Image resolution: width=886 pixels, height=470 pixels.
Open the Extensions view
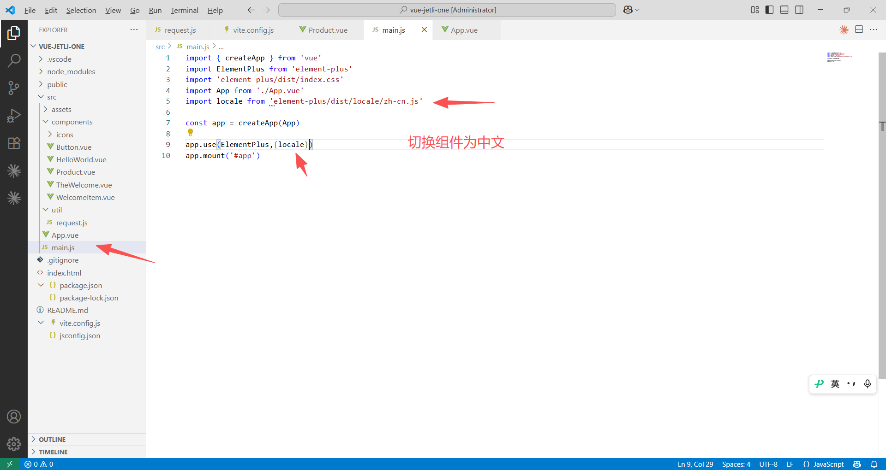coord(14,143)
